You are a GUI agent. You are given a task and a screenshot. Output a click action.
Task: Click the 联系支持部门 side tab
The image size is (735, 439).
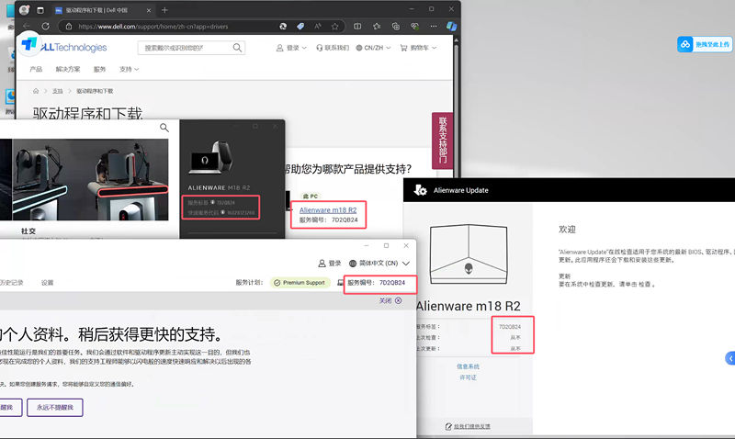click(x=442, y=141)
